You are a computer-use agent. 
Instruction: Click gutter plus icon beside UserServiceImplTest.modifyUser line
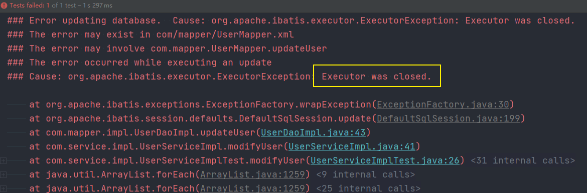pyautogui.click(x=4, y=160)
